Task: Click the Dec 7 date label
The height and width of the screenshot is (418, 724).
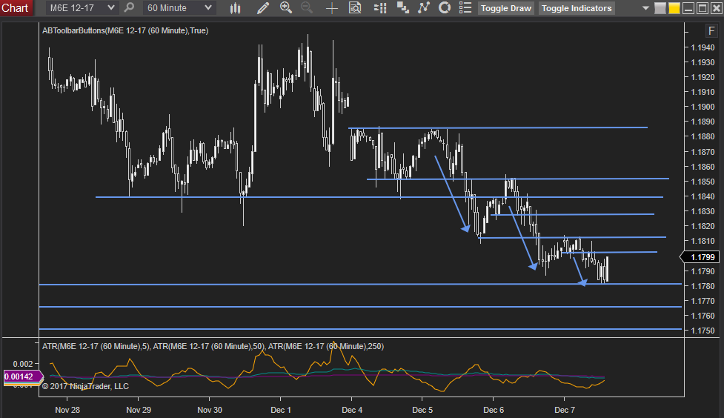Action: pos(565,410)
